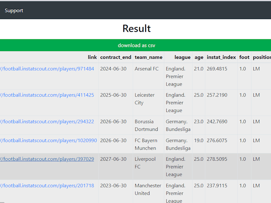Click the Result page heading
Image resolution: width=271 pixels, height=203 pixels.
pos(137,28)
